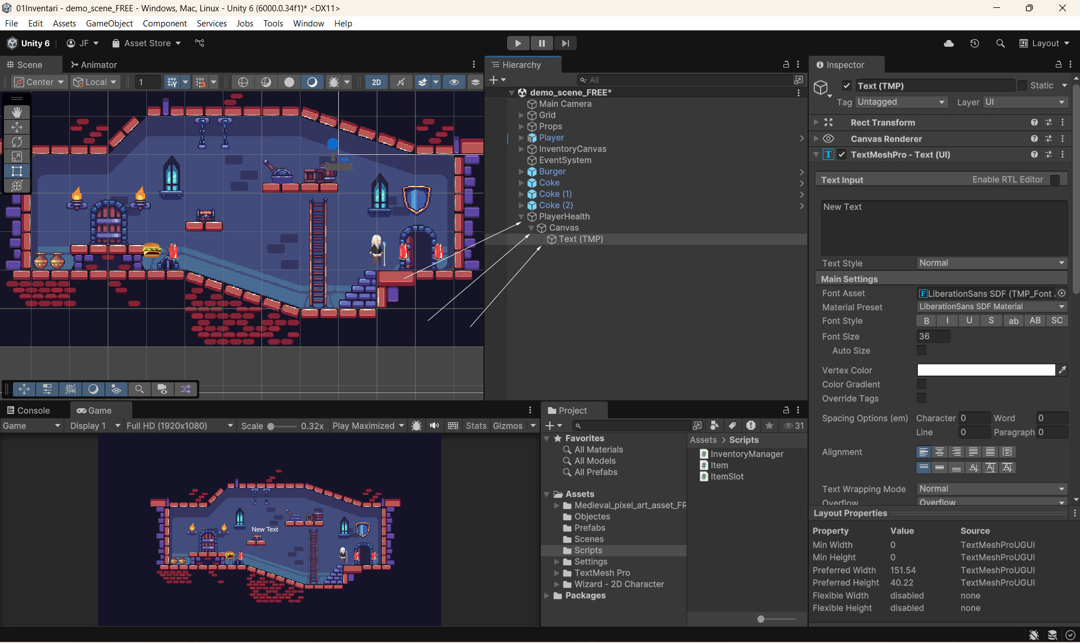Image resolution: width=1080 pixels, height=643 pixels.
Task: Enable the Color Gradient checkbox
Action: click(x=921, y=384)
